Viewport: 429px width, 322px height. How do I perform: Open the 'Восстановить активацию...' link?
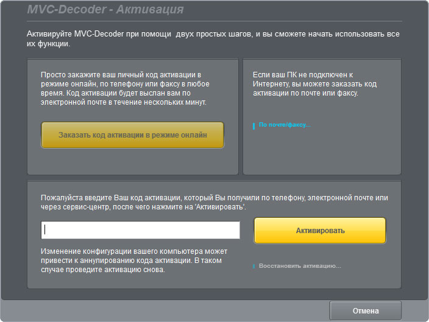(300, 266)
